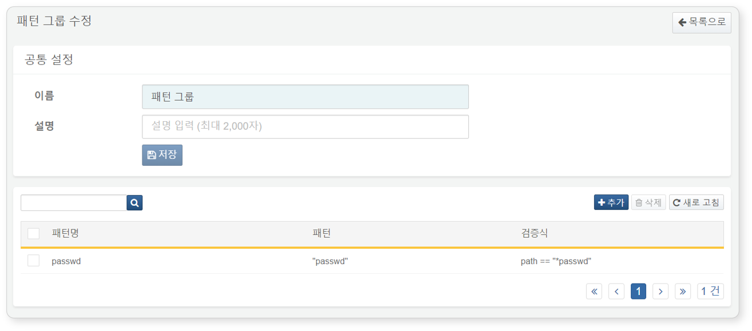The image size is (752, 331).
Task: Click the magnifier search icon button
Action: (134, 202)
